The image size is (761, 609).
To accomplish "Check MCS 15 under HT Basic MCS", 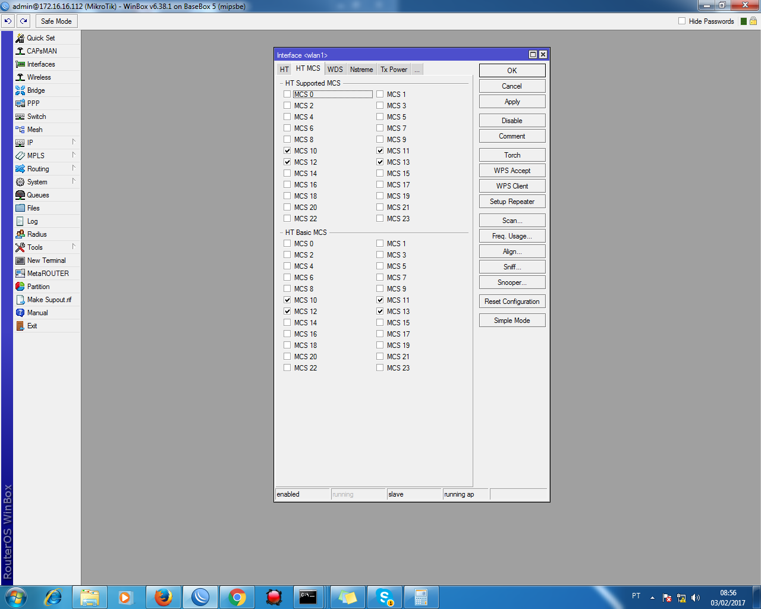I will coord(380,323).
